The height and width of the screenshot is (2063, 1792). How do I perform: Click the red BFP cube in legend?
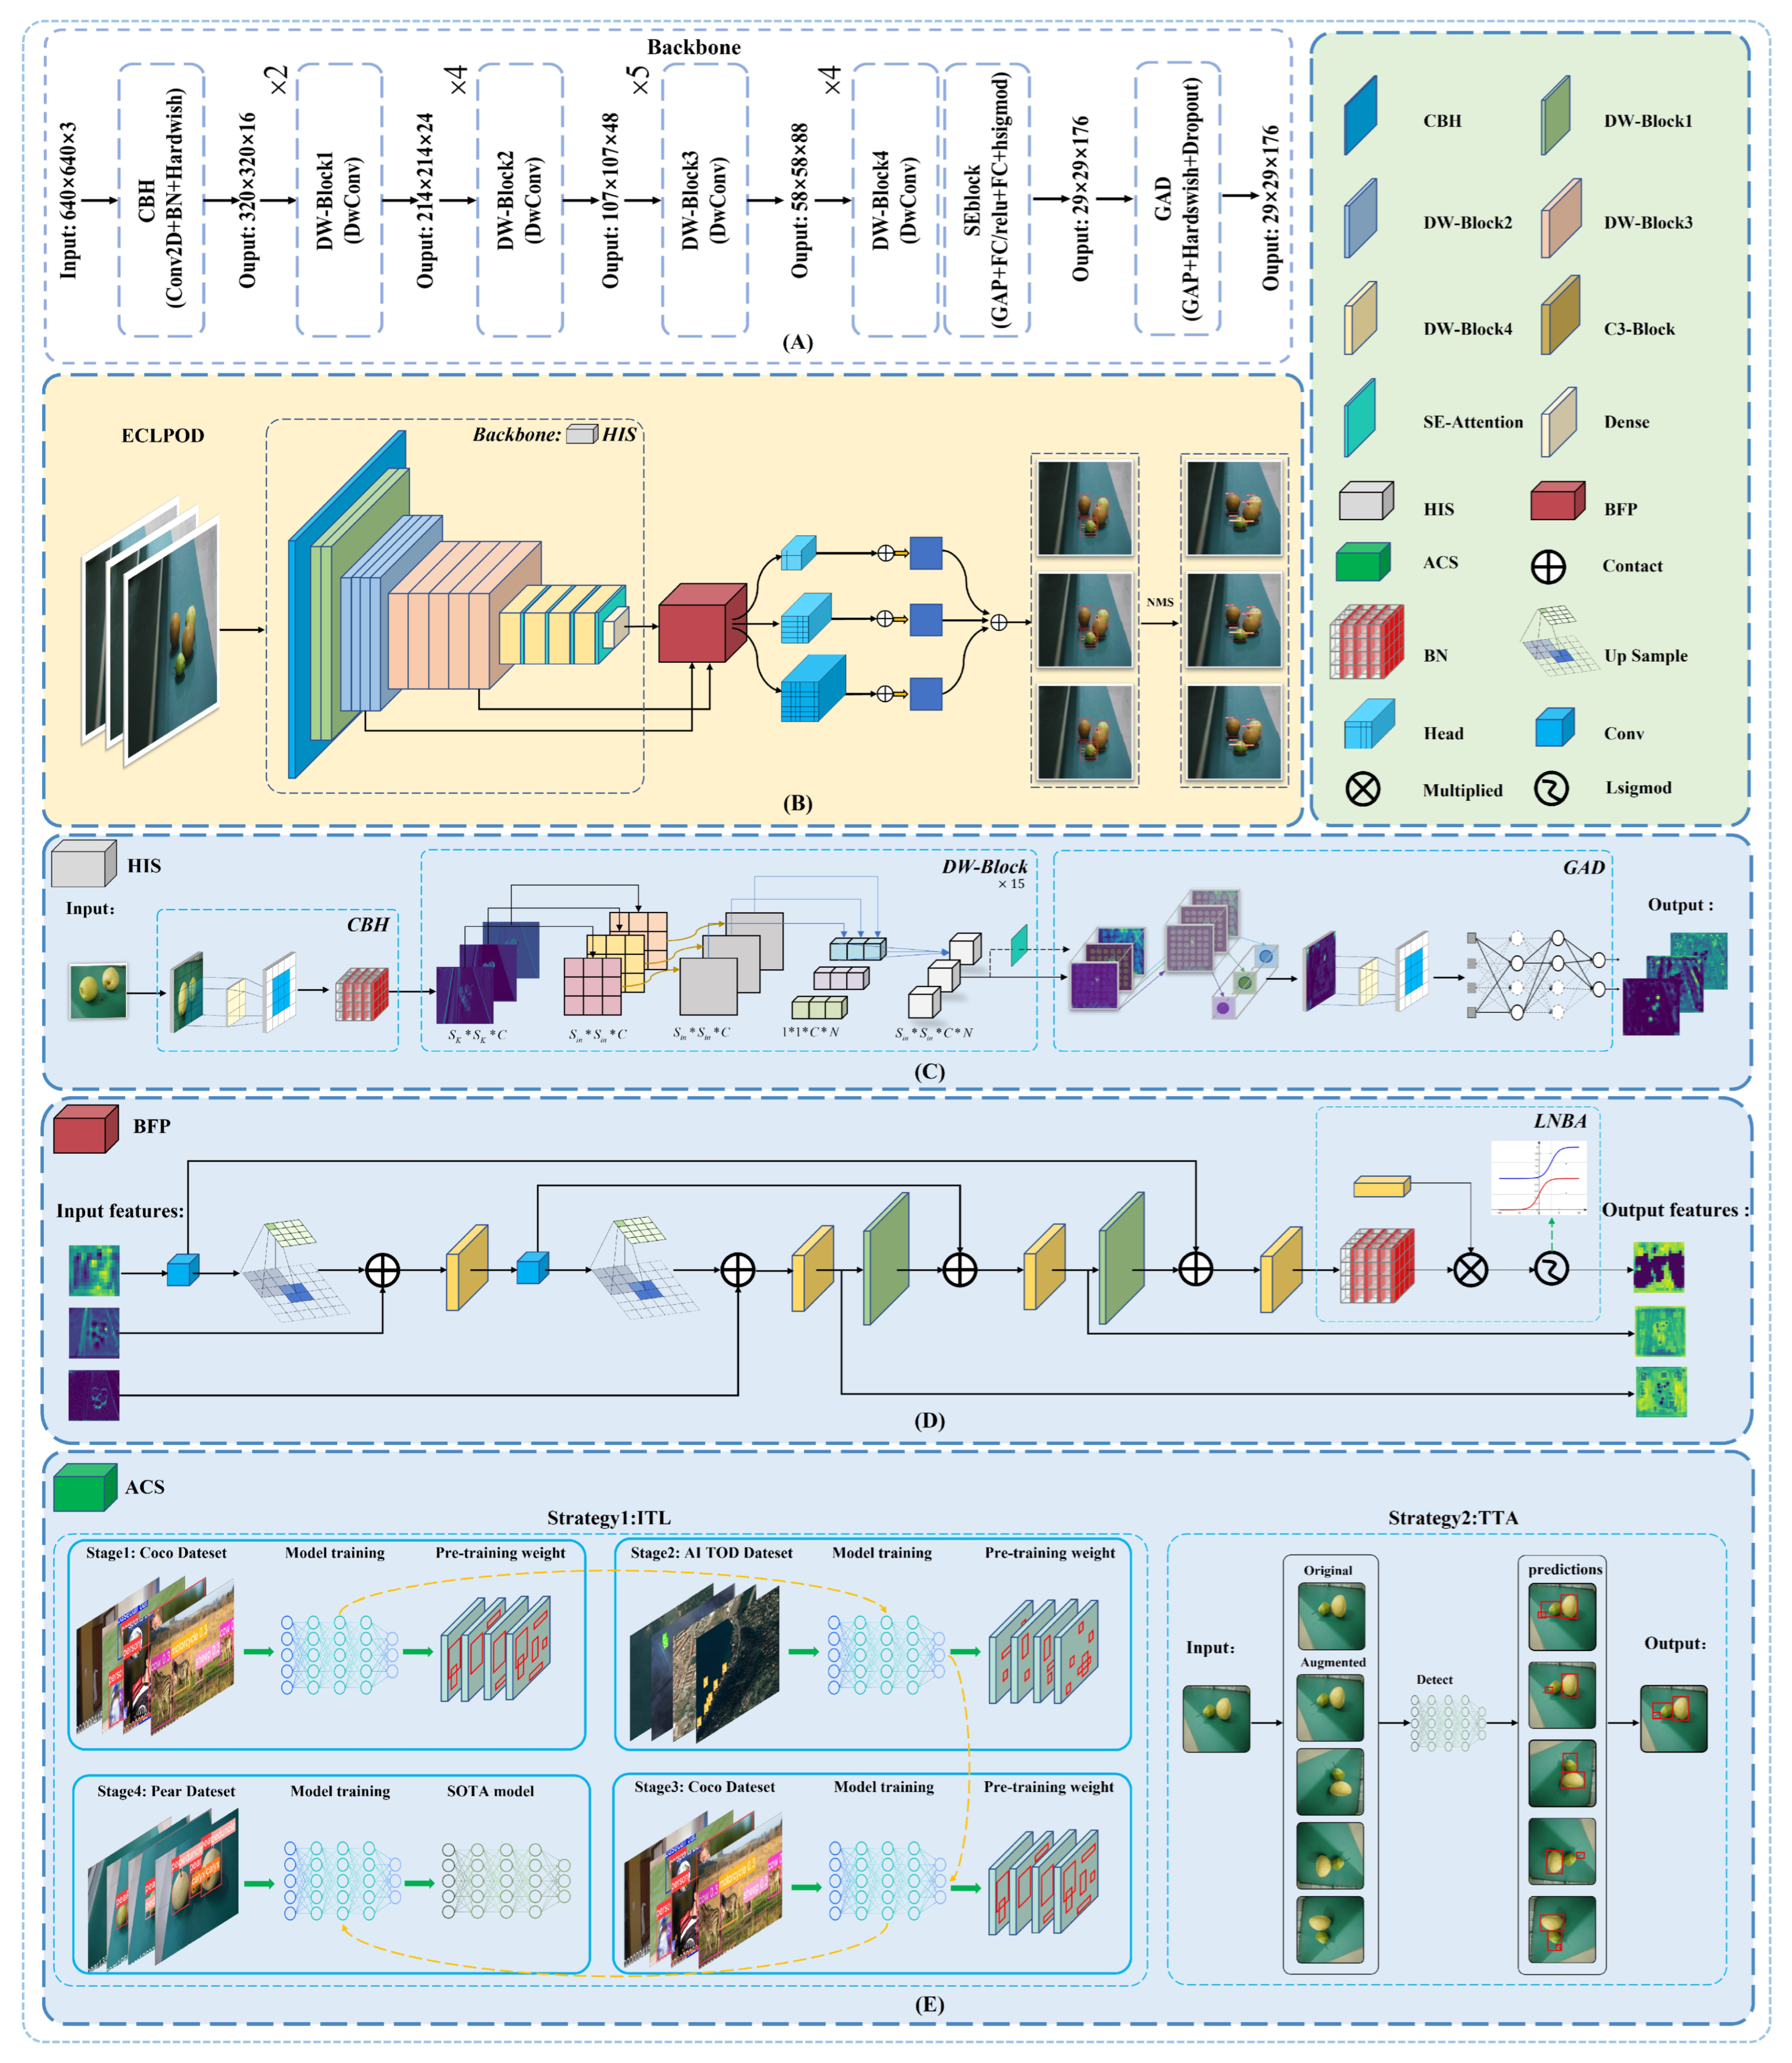(1557, 501)
